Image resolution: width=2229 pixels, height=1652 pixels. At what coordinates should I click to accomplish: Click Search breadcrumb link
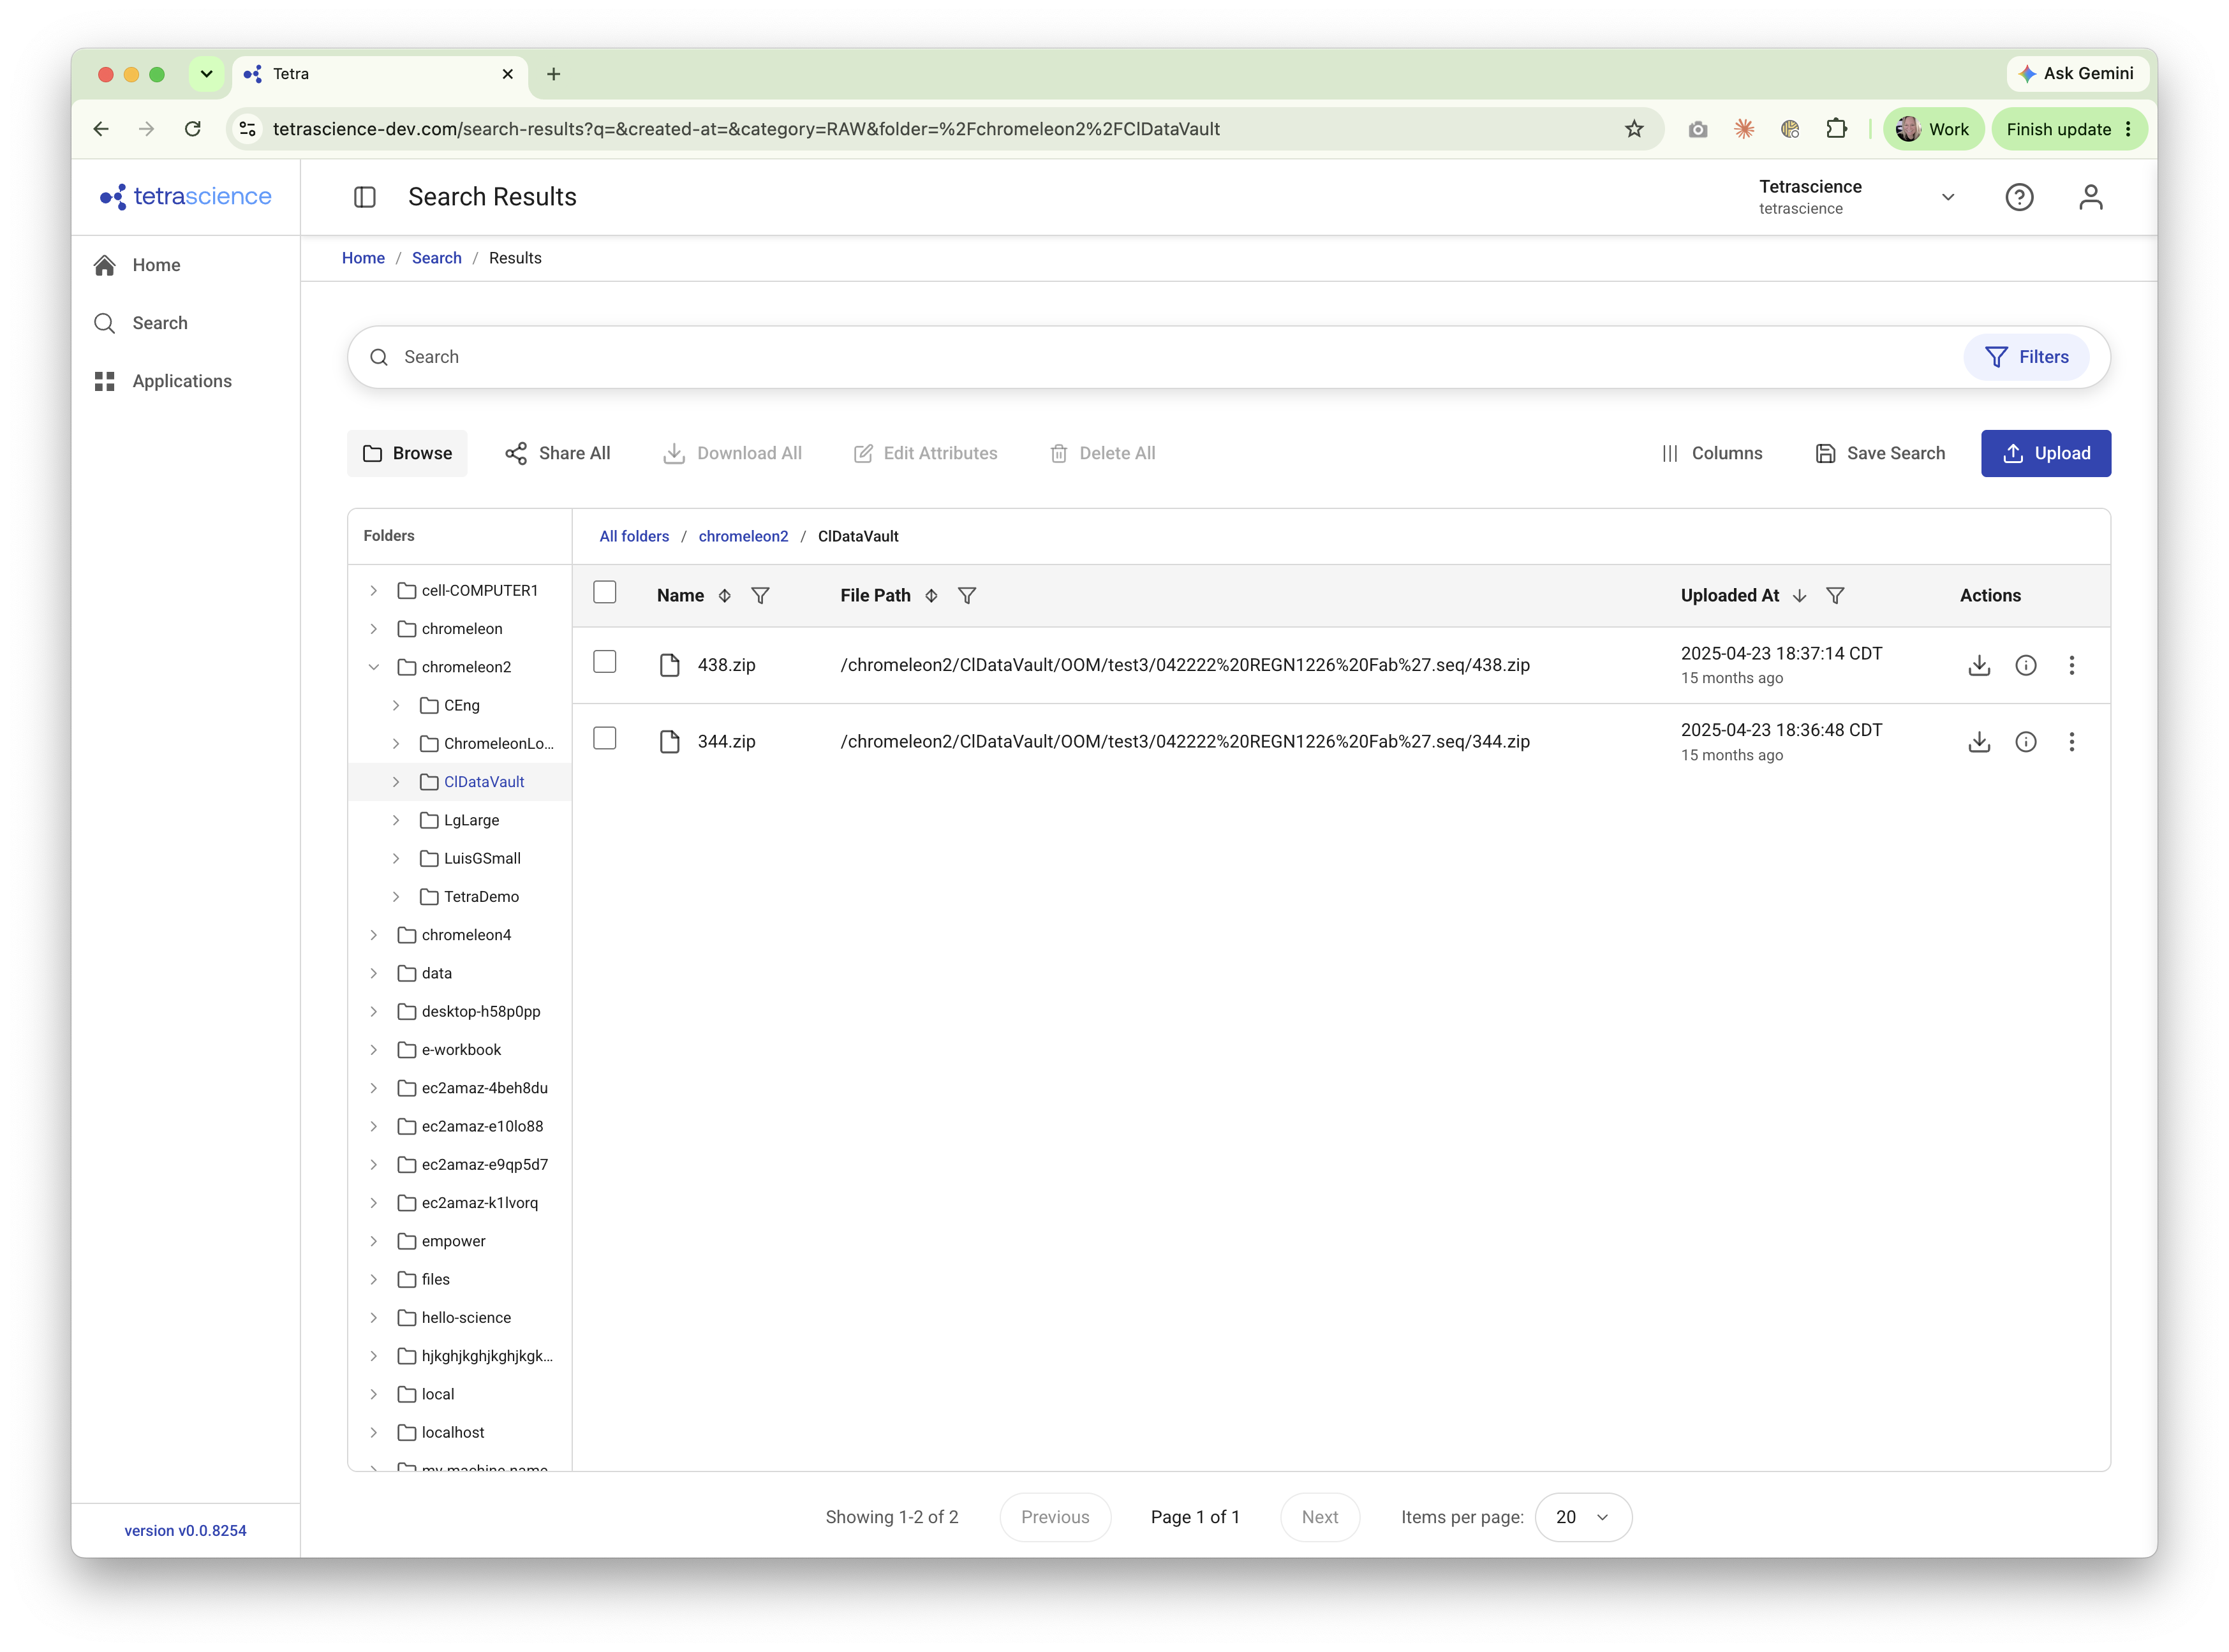tap(437, 258)
